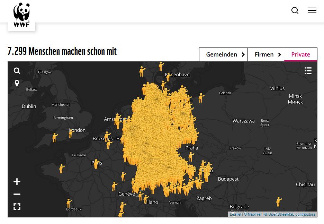This screenshot has height=224, width=324.
Task: Zoom out the map with minus button
Action: click(17, 194)
